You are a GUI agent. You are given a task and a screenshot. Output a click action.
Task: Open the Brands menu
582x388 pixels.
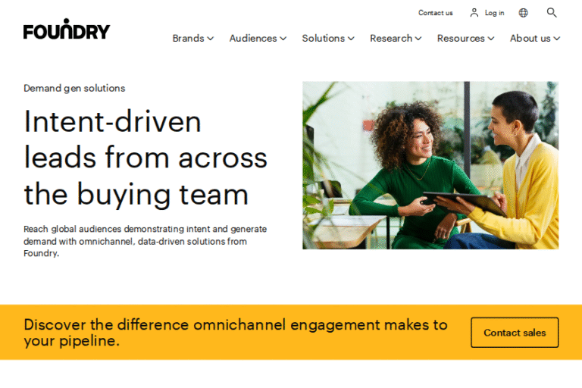pos(193,38)
